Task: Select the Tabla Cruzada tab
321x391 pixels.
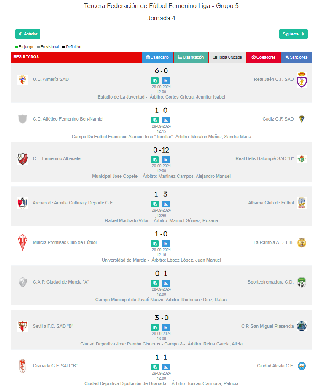Action: [228, 57]
